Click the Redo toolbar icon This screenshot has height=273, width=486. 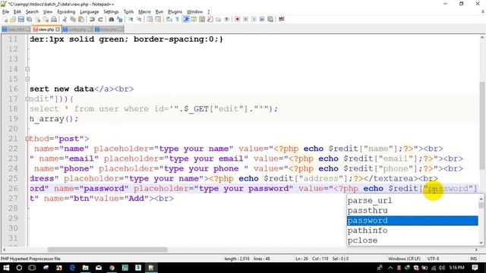(100, 20)
